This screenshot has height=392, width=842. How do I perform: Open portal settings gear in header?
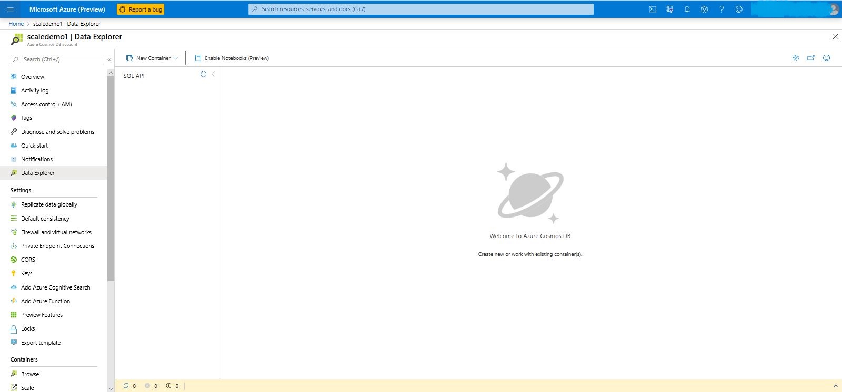[704, 9]
